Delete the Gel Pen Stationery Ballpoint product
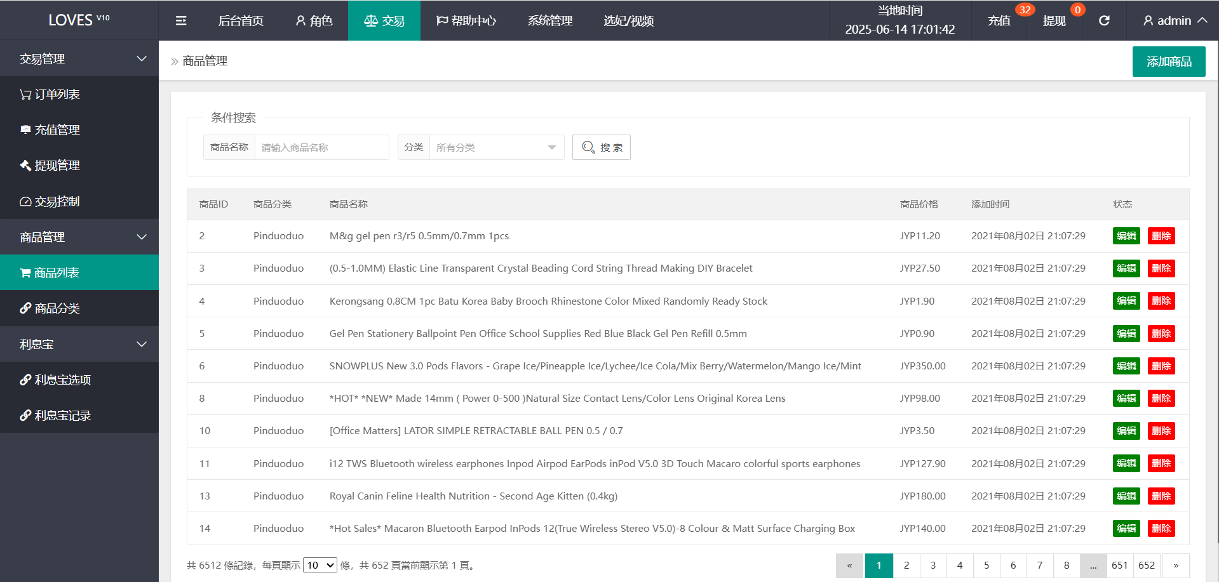 click(x=1161, y=333)
